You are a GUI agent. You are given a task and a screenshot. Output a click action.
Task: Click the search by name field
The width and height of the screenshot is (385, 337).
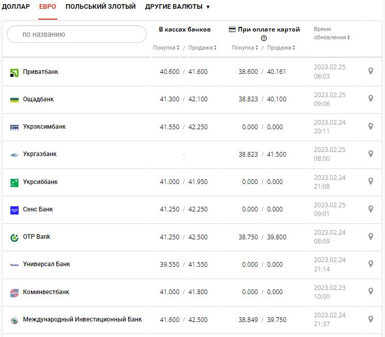(76, 35)
